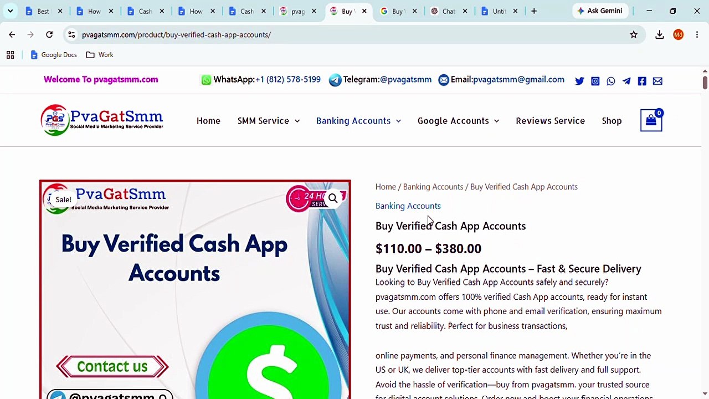Click the Telegram handle @pvagatsmm link
This screenshot has height=399, width=709.
click(405, 79)
